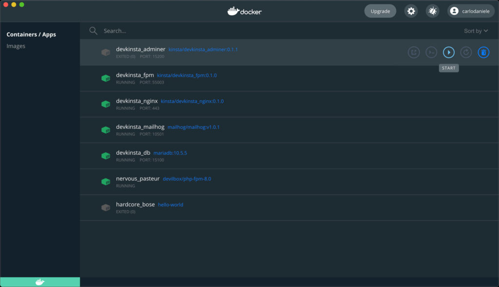Open devkinsta_adminer in browser
This screenshot has height=287, width=499.
[x=414, y=53]
